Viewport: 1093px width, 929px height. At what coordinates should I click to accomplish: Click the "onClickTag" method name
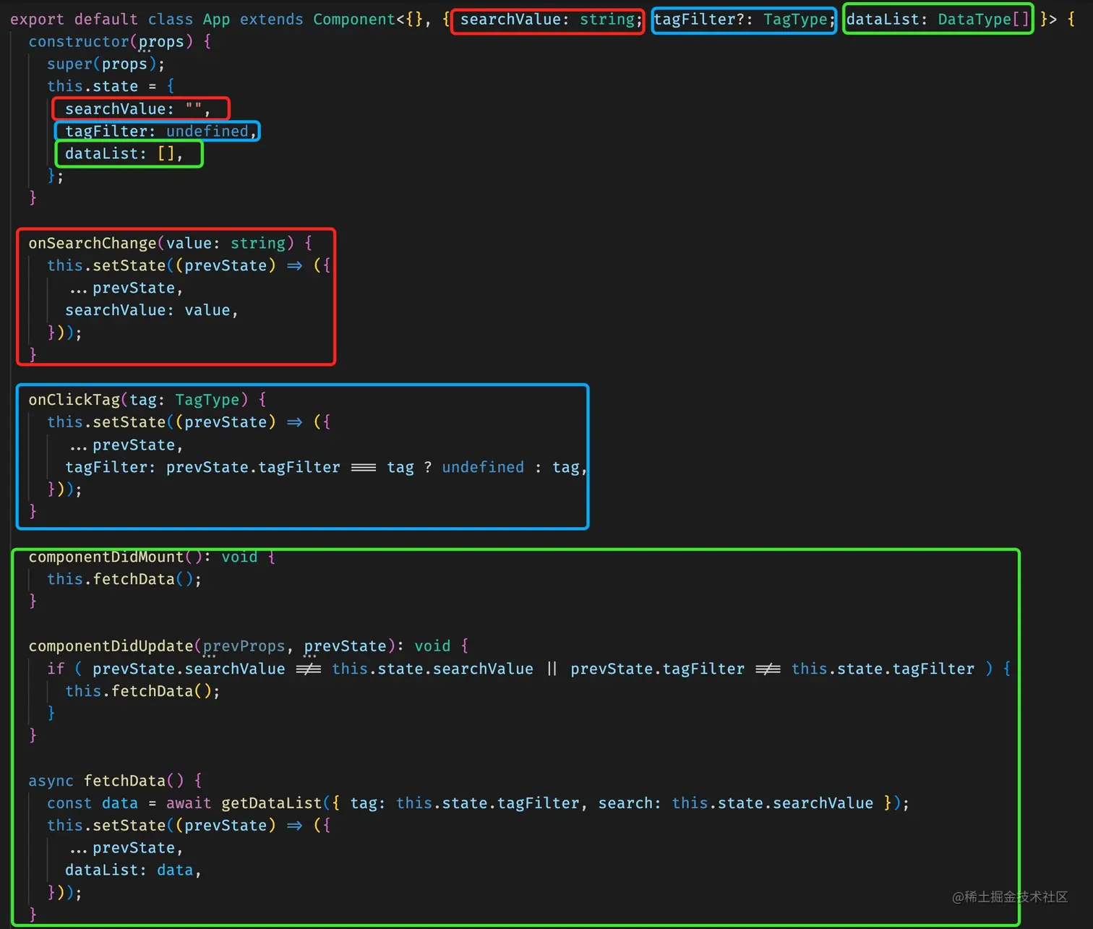click(x=74, y=401)
